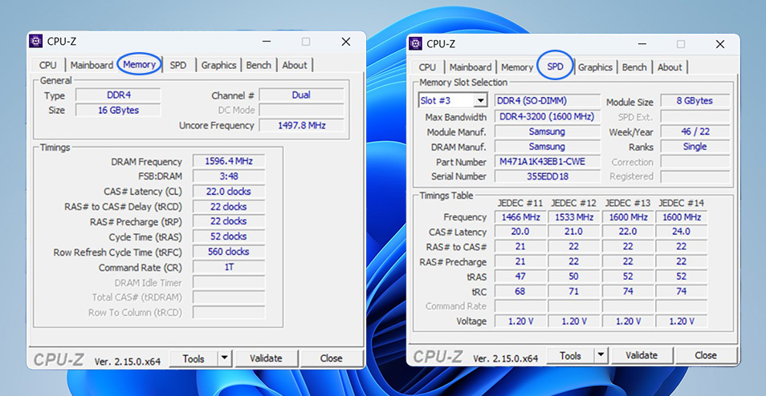Open the Graphics tab in the right CPU-Z window
The width and height of the screenshot is (766, 396).
pyautogui.click(x=595, y=67)
